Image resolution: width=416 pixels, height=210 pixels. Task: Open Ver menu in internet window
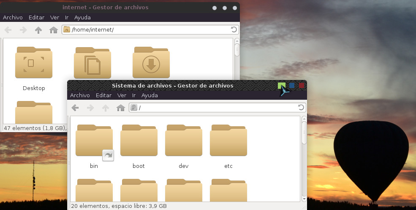click(x=54, y=17)
